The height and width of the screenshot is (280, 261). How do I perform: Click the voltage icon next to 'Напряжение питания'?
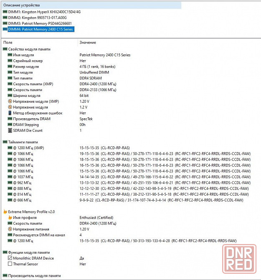(10, 229)
